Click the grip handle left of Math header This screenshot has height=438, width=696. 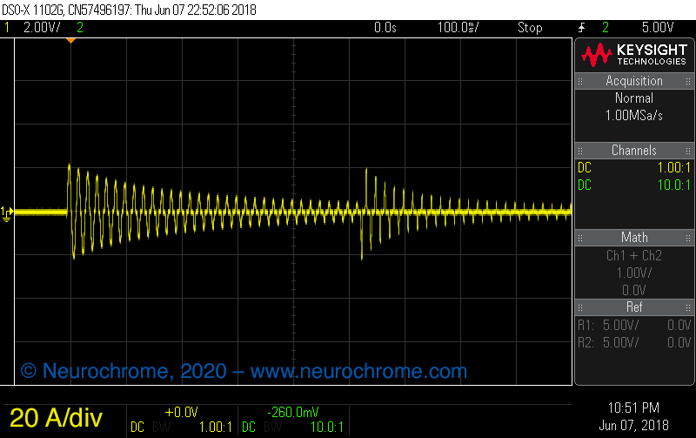[x=580, y=238]
